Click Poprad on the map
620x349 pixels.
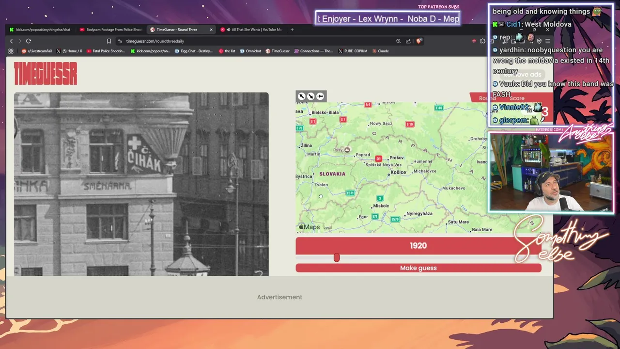tap(362, 155)
